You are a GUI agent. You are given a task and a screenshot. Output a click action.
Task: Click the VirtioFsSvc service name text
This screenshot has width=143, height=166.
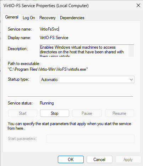[x=49, y=29]
